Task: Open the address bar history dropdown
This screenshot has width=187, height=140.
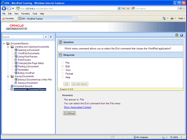Action: point(119,8)
